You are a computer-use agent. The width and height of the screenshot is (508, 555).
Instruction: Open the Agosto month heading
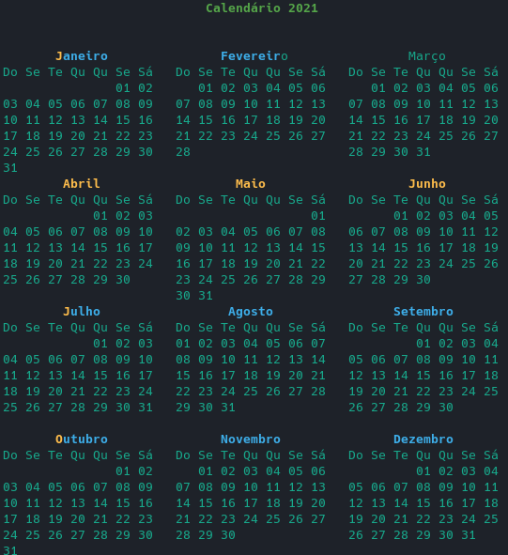point(251,312)
